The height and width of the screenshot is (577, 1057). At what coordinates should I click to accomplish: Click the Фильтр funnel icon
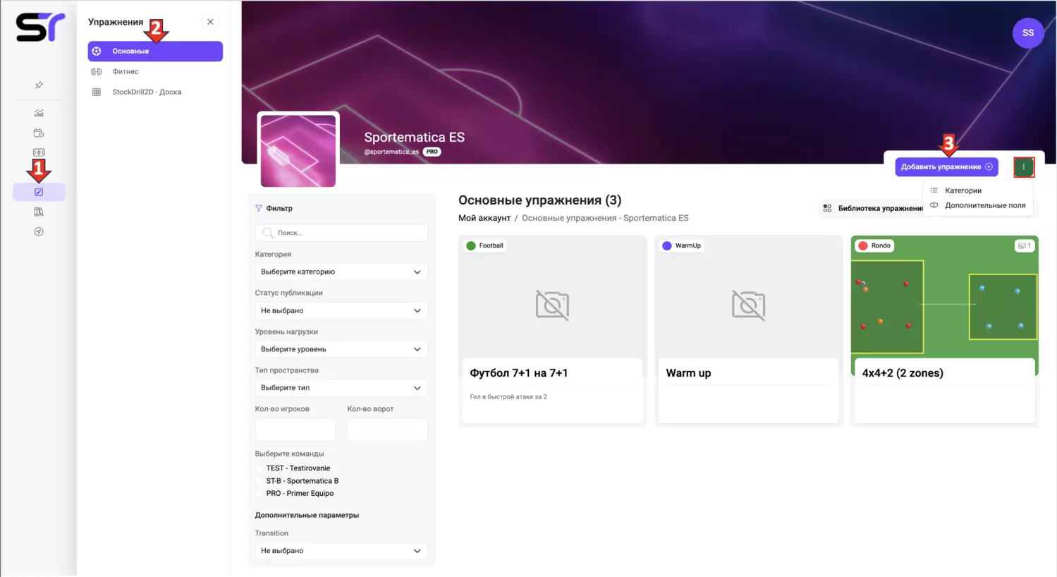tap(259, 208)
